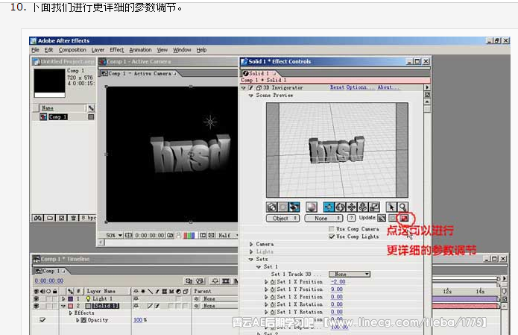Open the Window menu
This screenshot has width=518, height=335.
tap(182, 50)
